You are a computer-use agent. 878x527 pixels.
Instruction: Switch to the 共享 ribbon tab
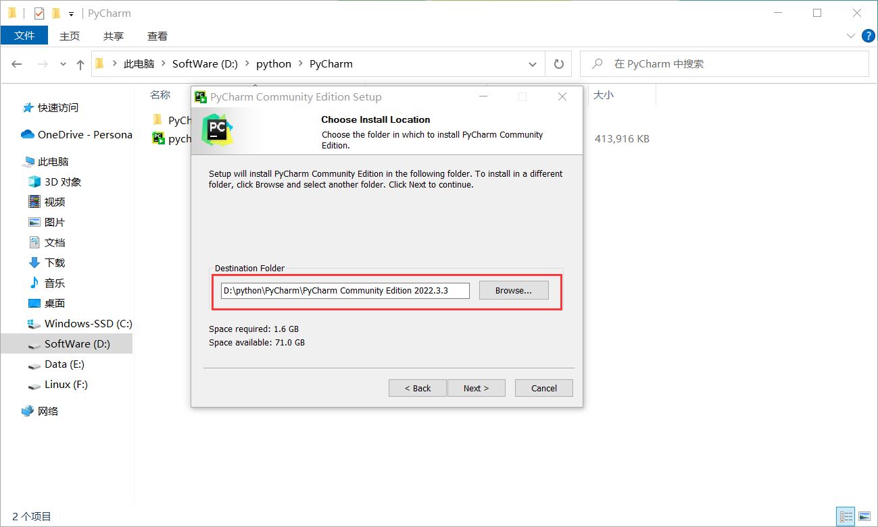tap(114, 36)
